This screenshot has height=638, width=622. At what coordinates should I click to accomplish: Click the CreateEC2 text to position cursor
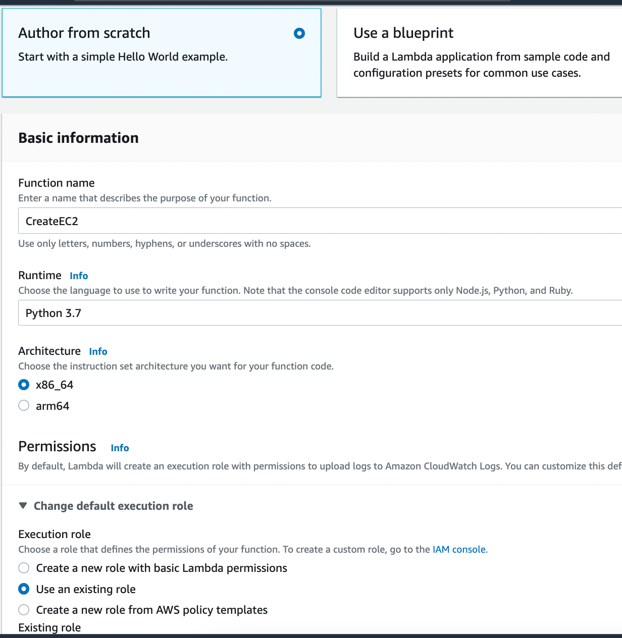click(x=52, y=221)
